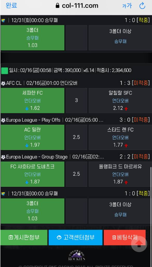Select 올랭피크 드 마르세유 1.87 cell
This screenshot has height=267, width=152.
[120, 174]
